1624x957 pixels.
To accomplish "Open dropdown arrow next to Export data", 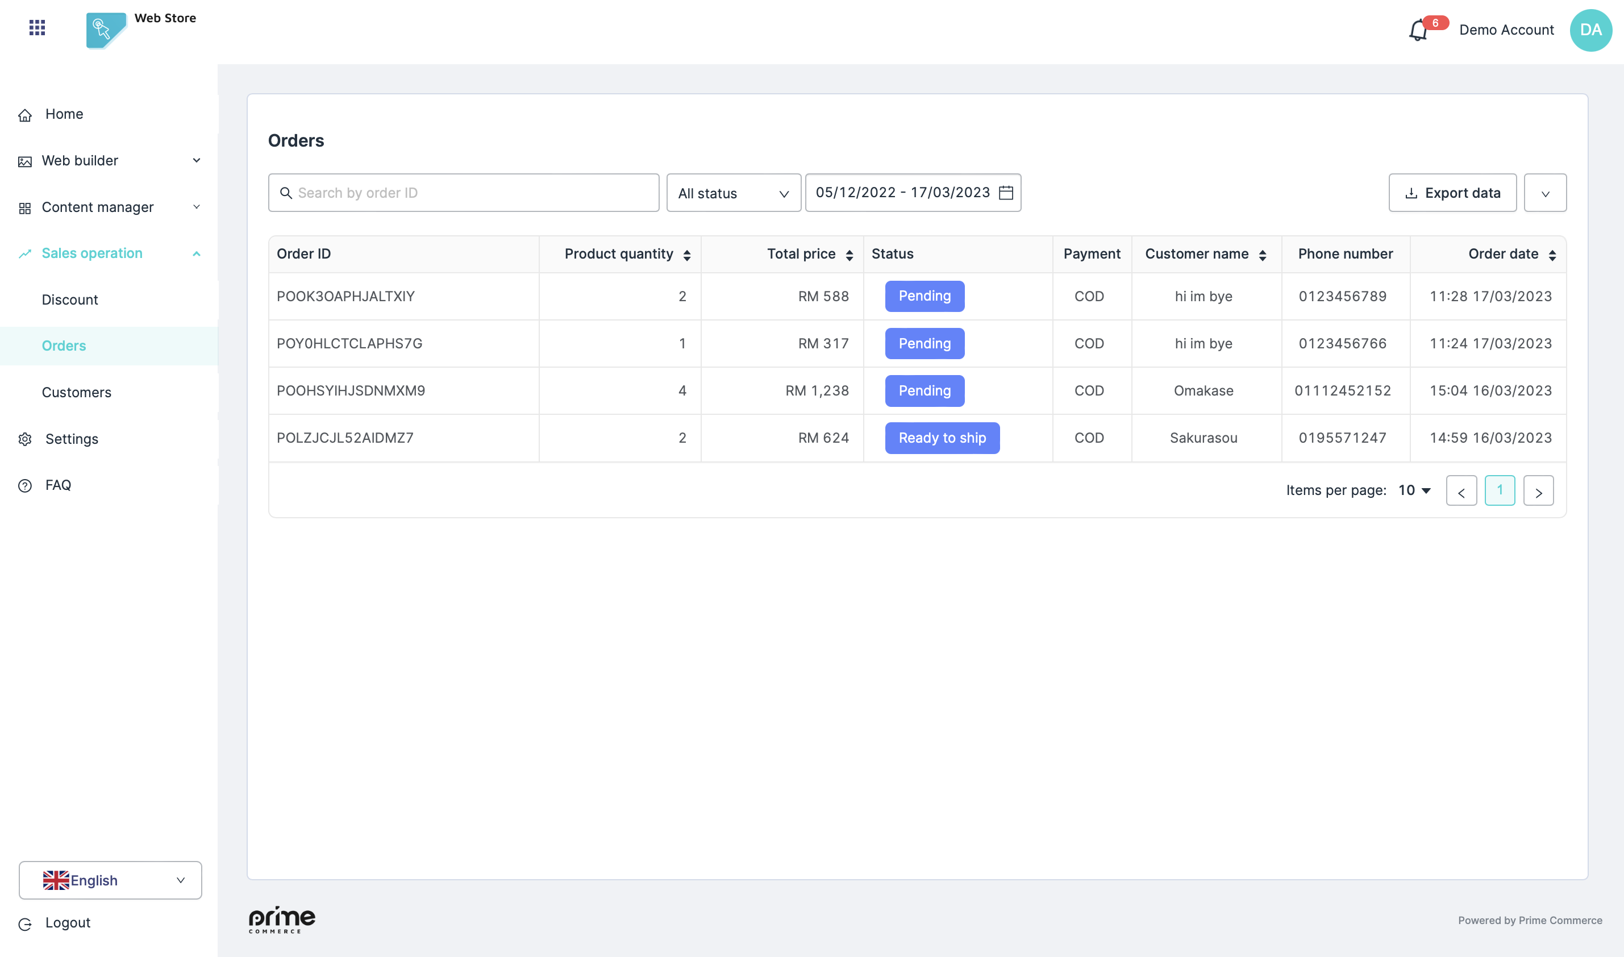I will coord(1544,193).
